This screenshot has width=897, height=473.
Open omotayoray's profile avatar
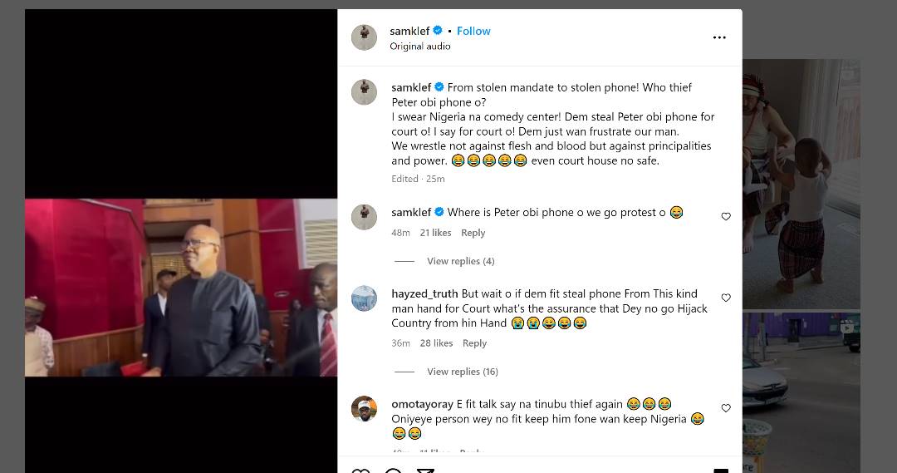coord(364,408)
